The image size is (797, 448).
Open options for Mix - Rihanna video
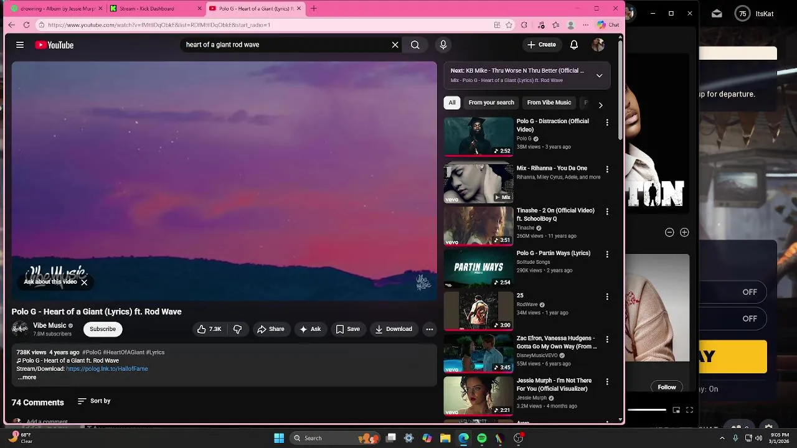(x=607, y=169)
